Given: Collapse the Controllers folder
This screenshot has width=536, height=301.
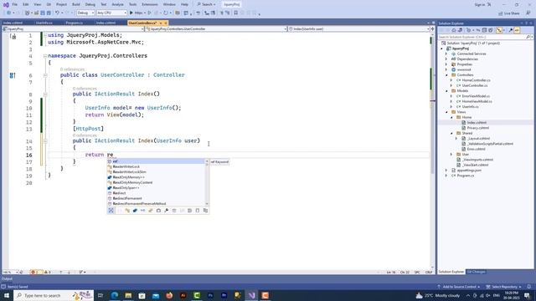Looking at the screenshot, I should pyautogui.click(x=446, y=75).
